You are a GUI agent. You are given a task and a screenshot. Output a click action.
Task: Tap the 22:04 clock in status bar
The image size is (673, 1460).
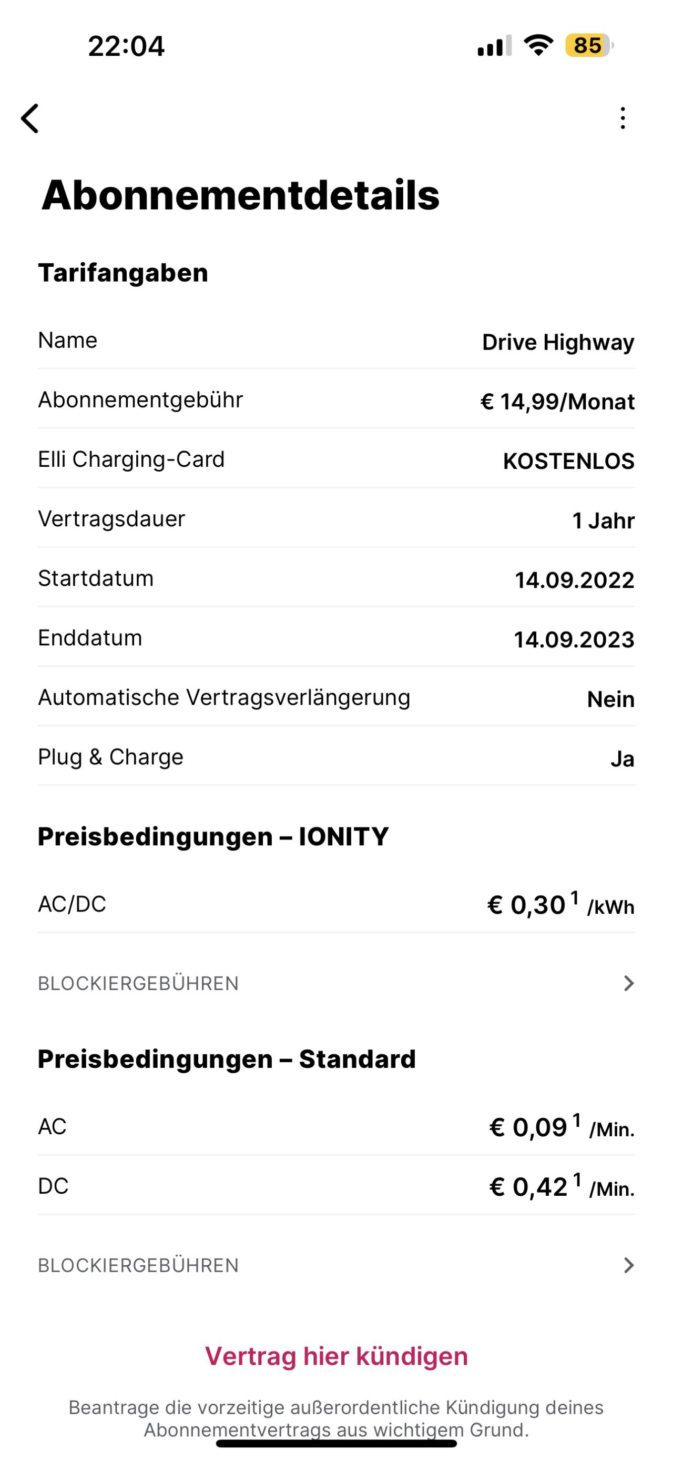click(x=126, y=46)
